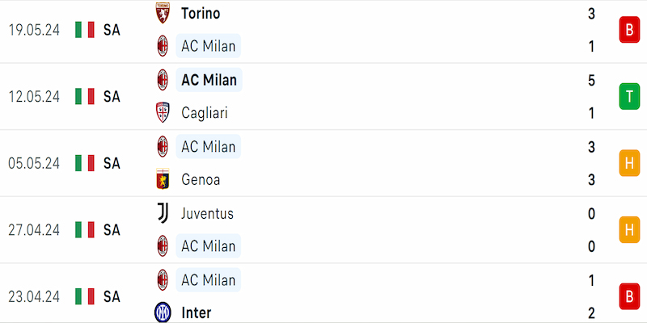Click the Genoa club crest icon

[163, 179]
